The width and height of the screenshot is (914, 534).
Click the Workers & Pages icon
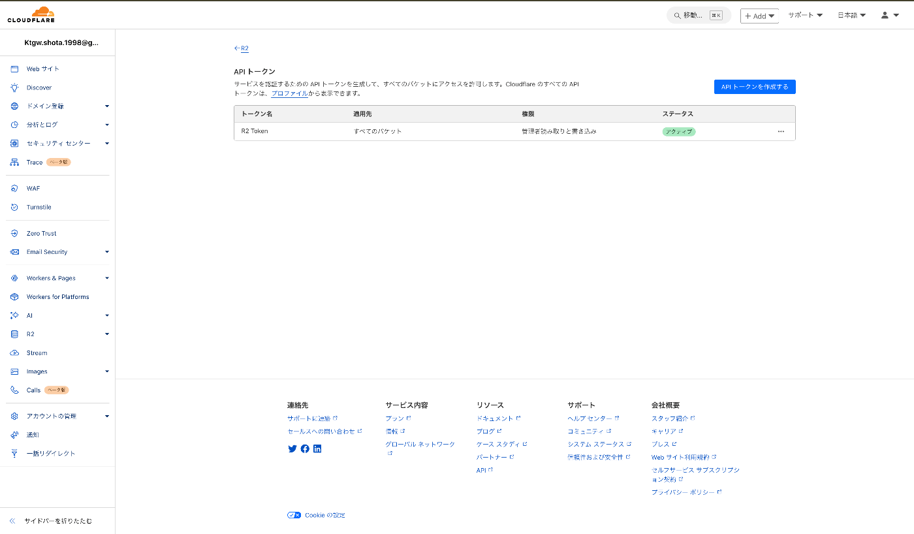[14, 278]
